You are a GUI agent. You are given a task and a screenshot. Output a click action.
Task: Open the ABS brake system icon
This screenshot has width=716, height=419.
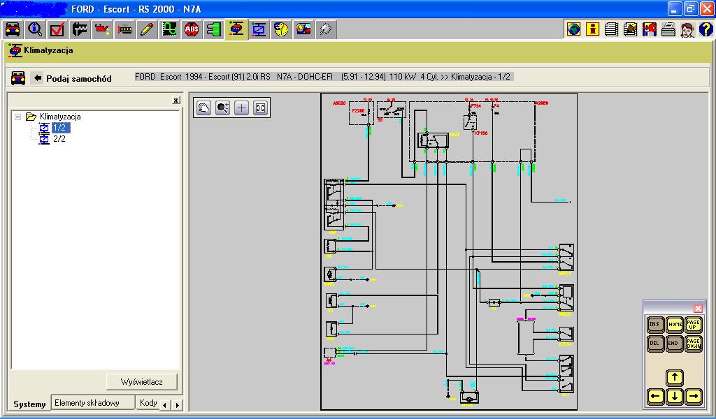(x=192, y=29)
